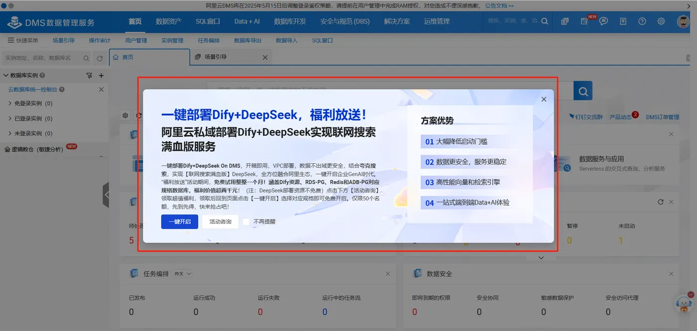Switch to the 场景引导 page tab
697x331 pixels.
[231, 57]
